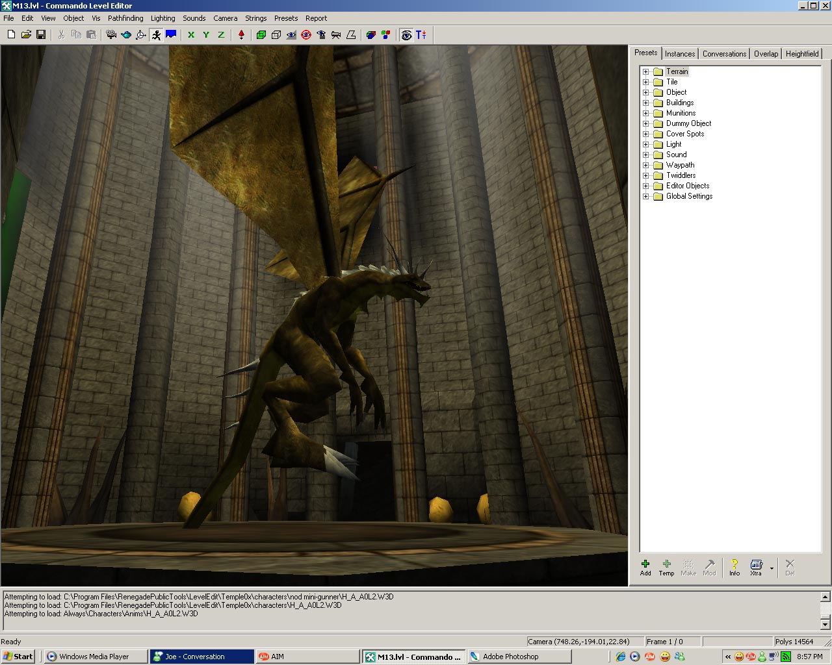The height and width of the screenshot is (665, 832).
Task: Expand the Terrain tree folder
Action: (x=646, y=72)
